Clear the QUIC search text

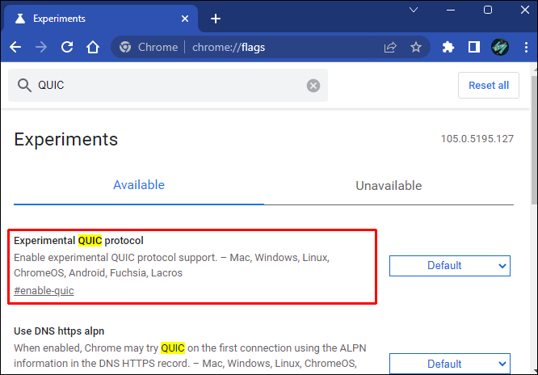coord(313,86)
